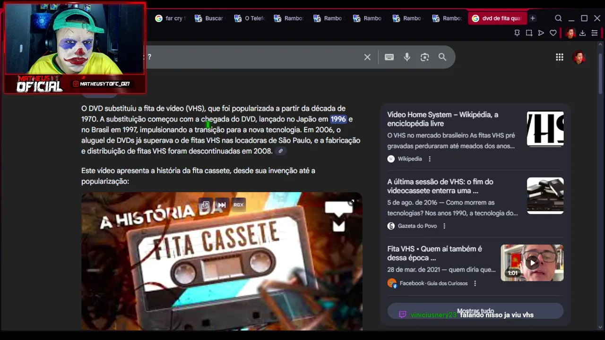605x340 pixels.
Task: Open more options for Gazeta do Povo source
Action: coord(444,226)
